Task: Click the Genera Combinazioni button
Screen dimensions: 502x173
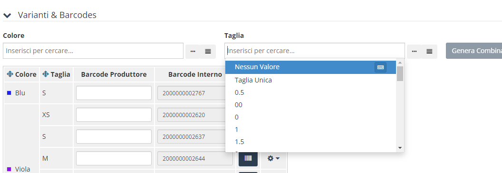Action: (x=474, y=51)
